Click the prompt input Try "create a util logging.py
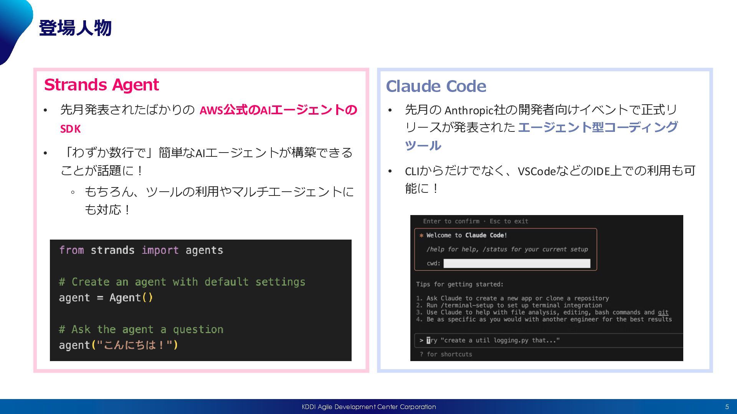 (x=549, y=340)
